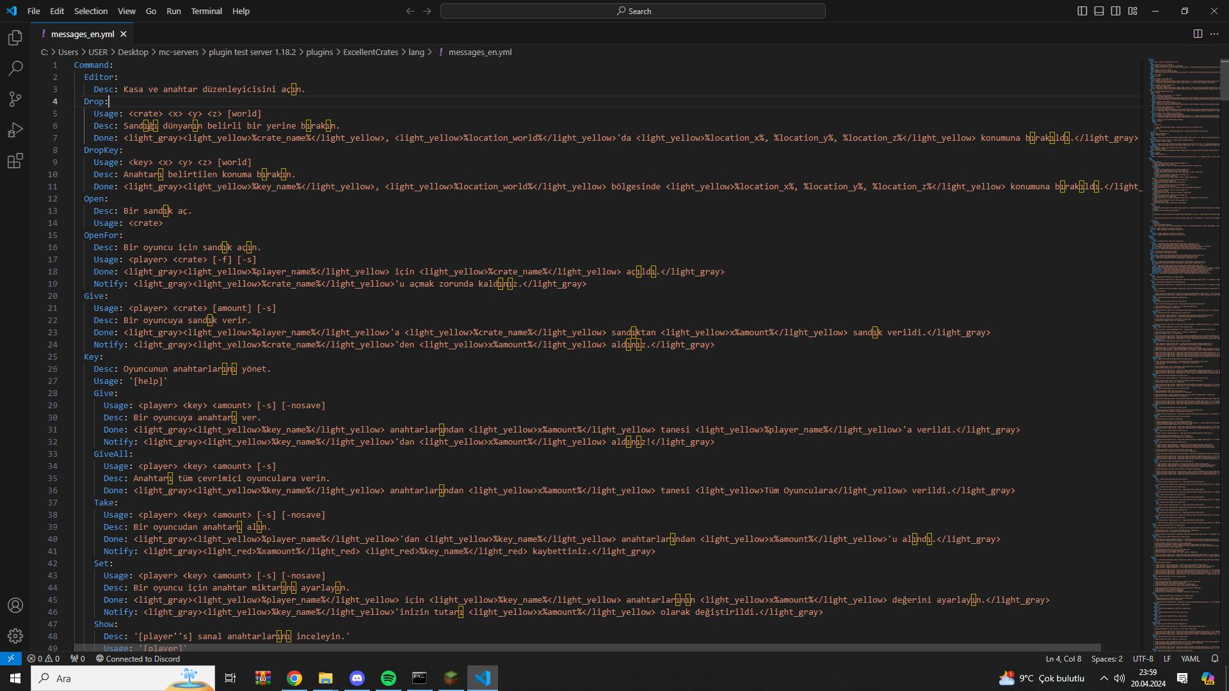Image resolution: width=1229 pixels, height=691 pixels.
Task: Click Ln 4, Col 8 cursor position
Action: (1063, 658)
